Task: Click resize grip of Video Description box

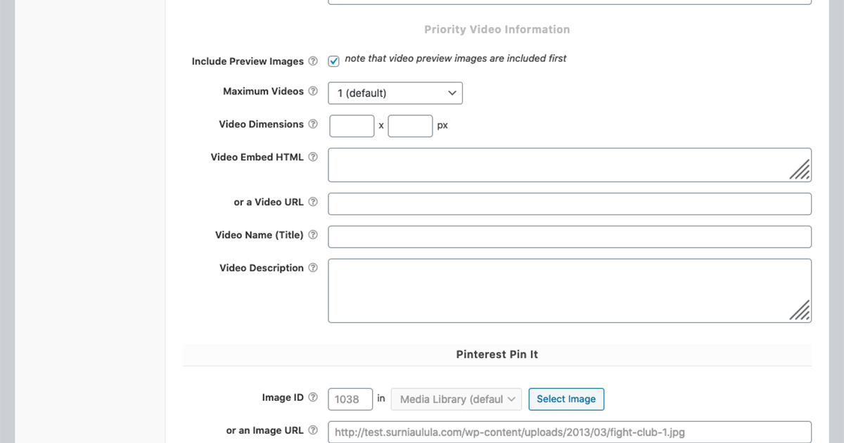Action: click(800, 310)
